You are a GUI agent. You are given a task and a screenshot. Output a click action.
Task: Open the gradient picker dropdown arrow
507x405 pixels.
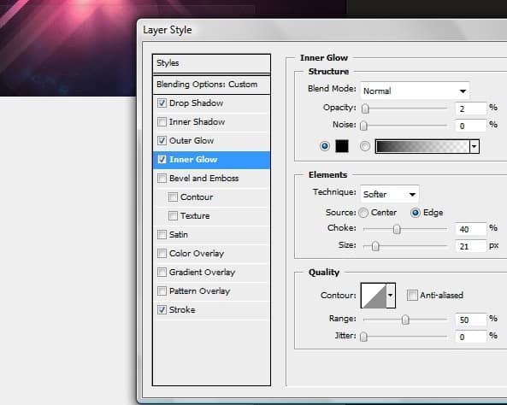coord(475,146)
